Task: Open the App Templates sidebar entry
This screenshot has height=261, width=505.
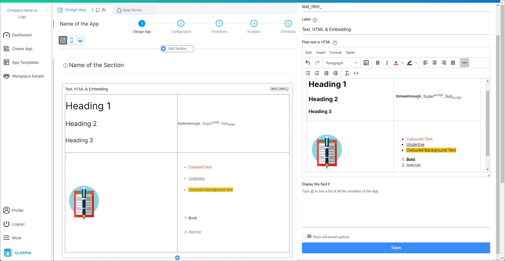Action: (x=25, y=62)
